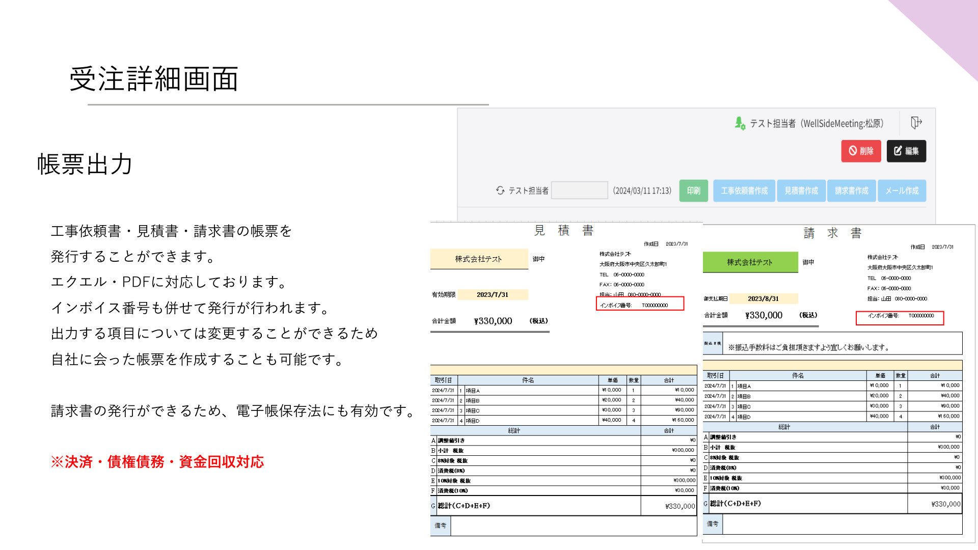This screenshot has height=550, width=978.
Task: Click the empty field after テスト担当者
Action: point(580,190)
